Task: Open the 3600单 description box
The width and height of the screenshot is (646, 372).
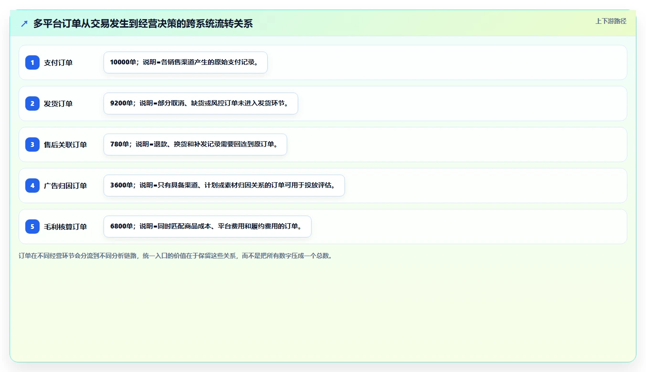Action: pyautogui.click(x=224, y=186)
